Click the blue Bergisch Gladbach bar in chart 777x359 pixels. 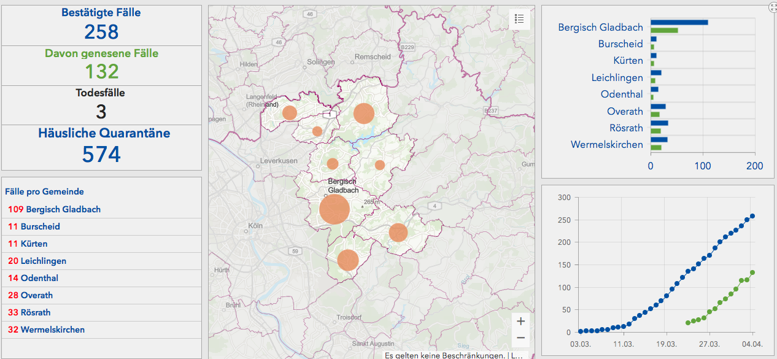coord(679,23)
